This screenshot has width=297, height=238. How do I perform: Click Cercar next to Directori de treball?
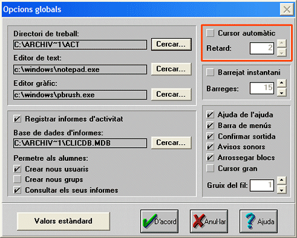(171, 45)
